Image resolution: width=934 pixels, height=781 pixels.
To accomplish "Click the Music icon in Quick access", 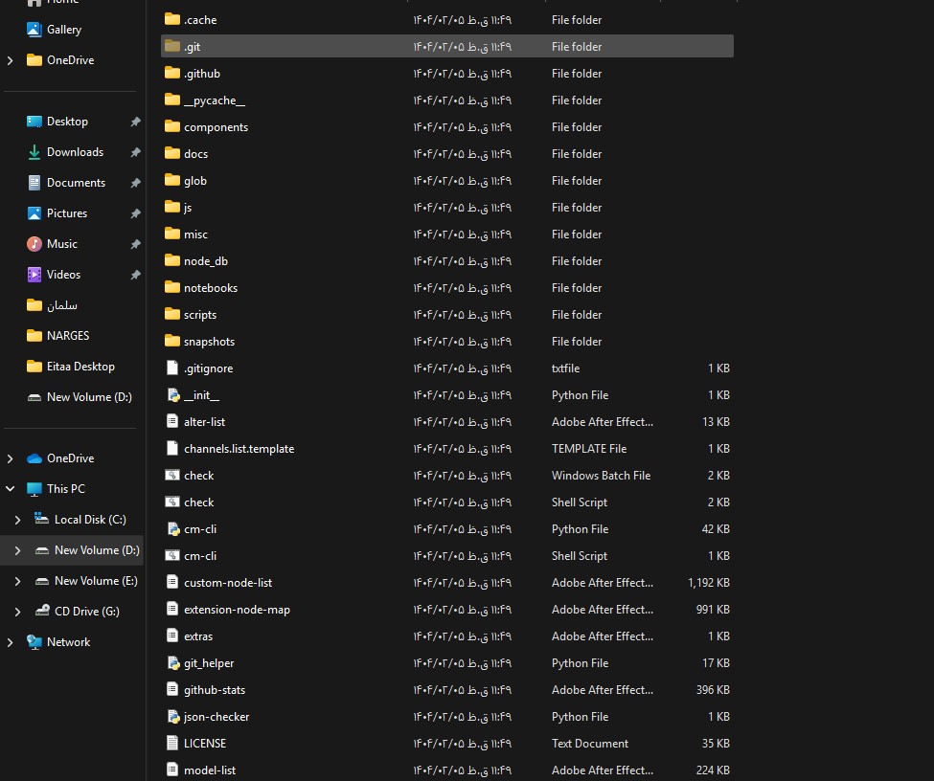I will point(34,244).
